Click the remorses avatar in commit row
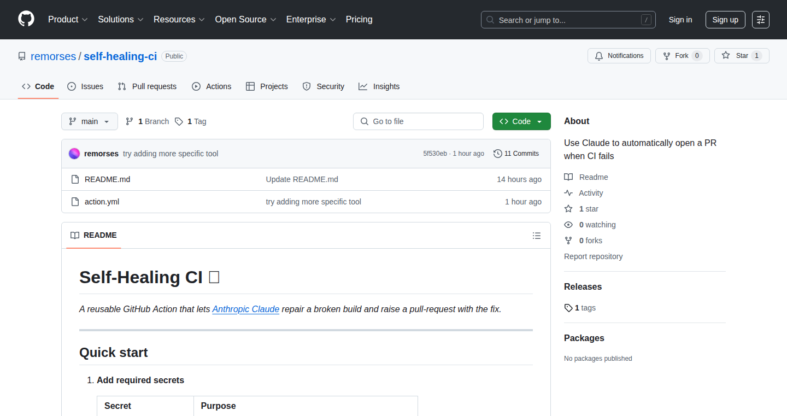 [74, 154]
